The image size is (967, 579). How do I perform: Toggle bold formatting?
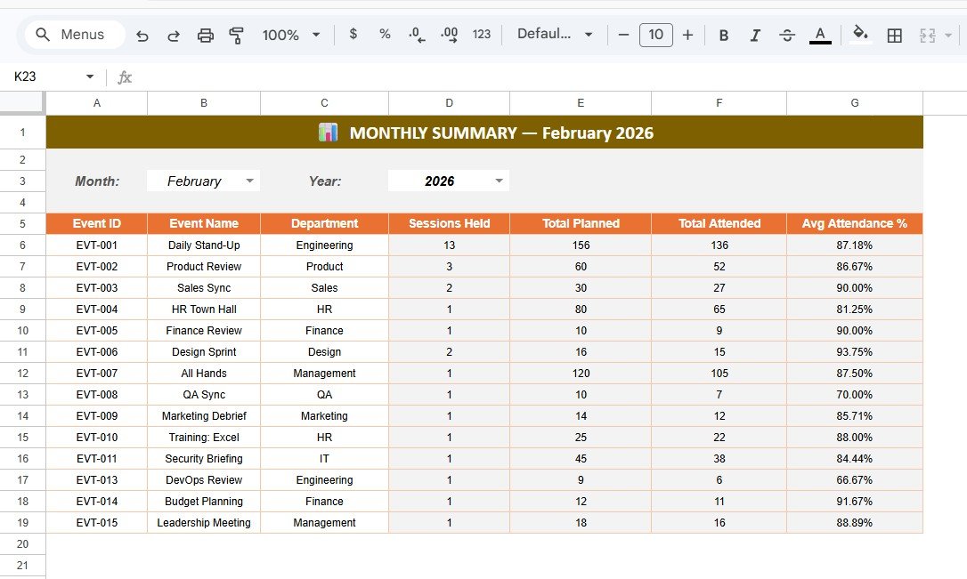point(724,35)
